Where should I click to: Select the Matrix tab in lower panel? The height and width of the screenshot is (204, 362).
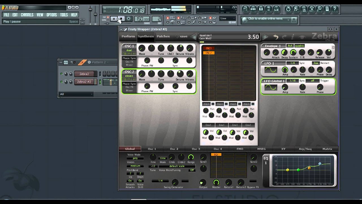(x=327, y=149)
